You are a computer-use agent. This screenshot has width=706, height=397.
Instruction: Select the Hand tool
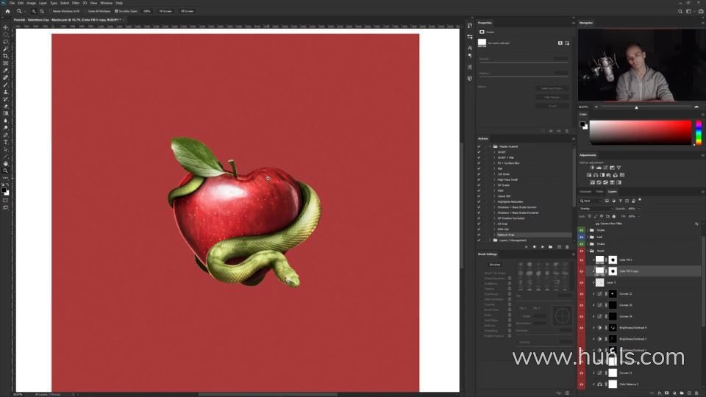(x=5, y=163)
